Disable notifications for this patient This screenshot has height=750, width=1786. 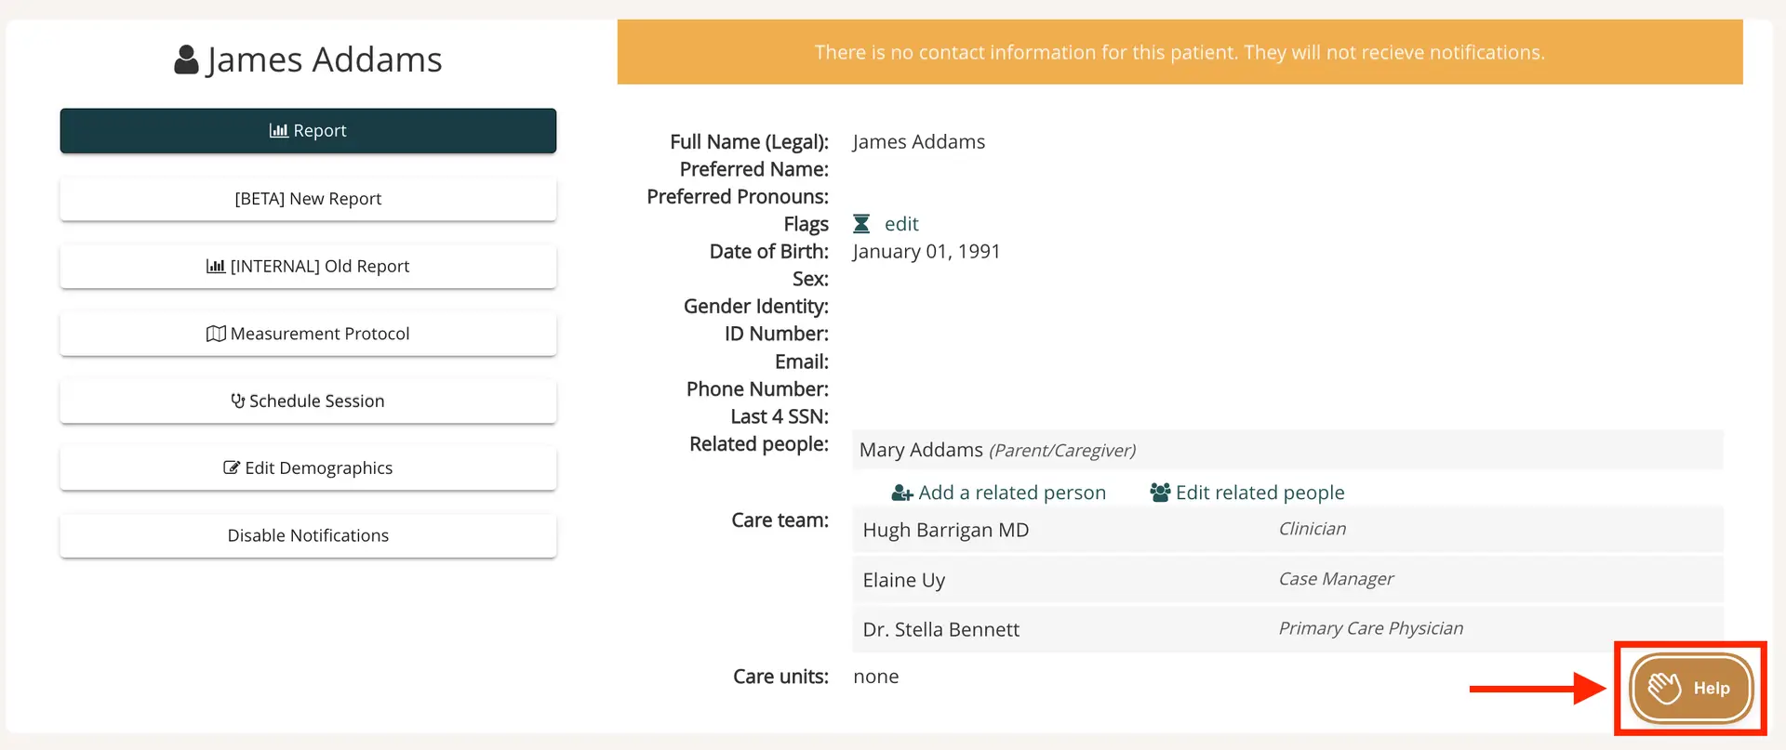[308, 534]
